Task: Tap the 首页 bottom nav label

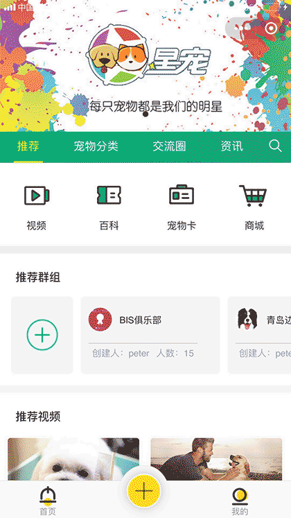Action: [48, 511]
